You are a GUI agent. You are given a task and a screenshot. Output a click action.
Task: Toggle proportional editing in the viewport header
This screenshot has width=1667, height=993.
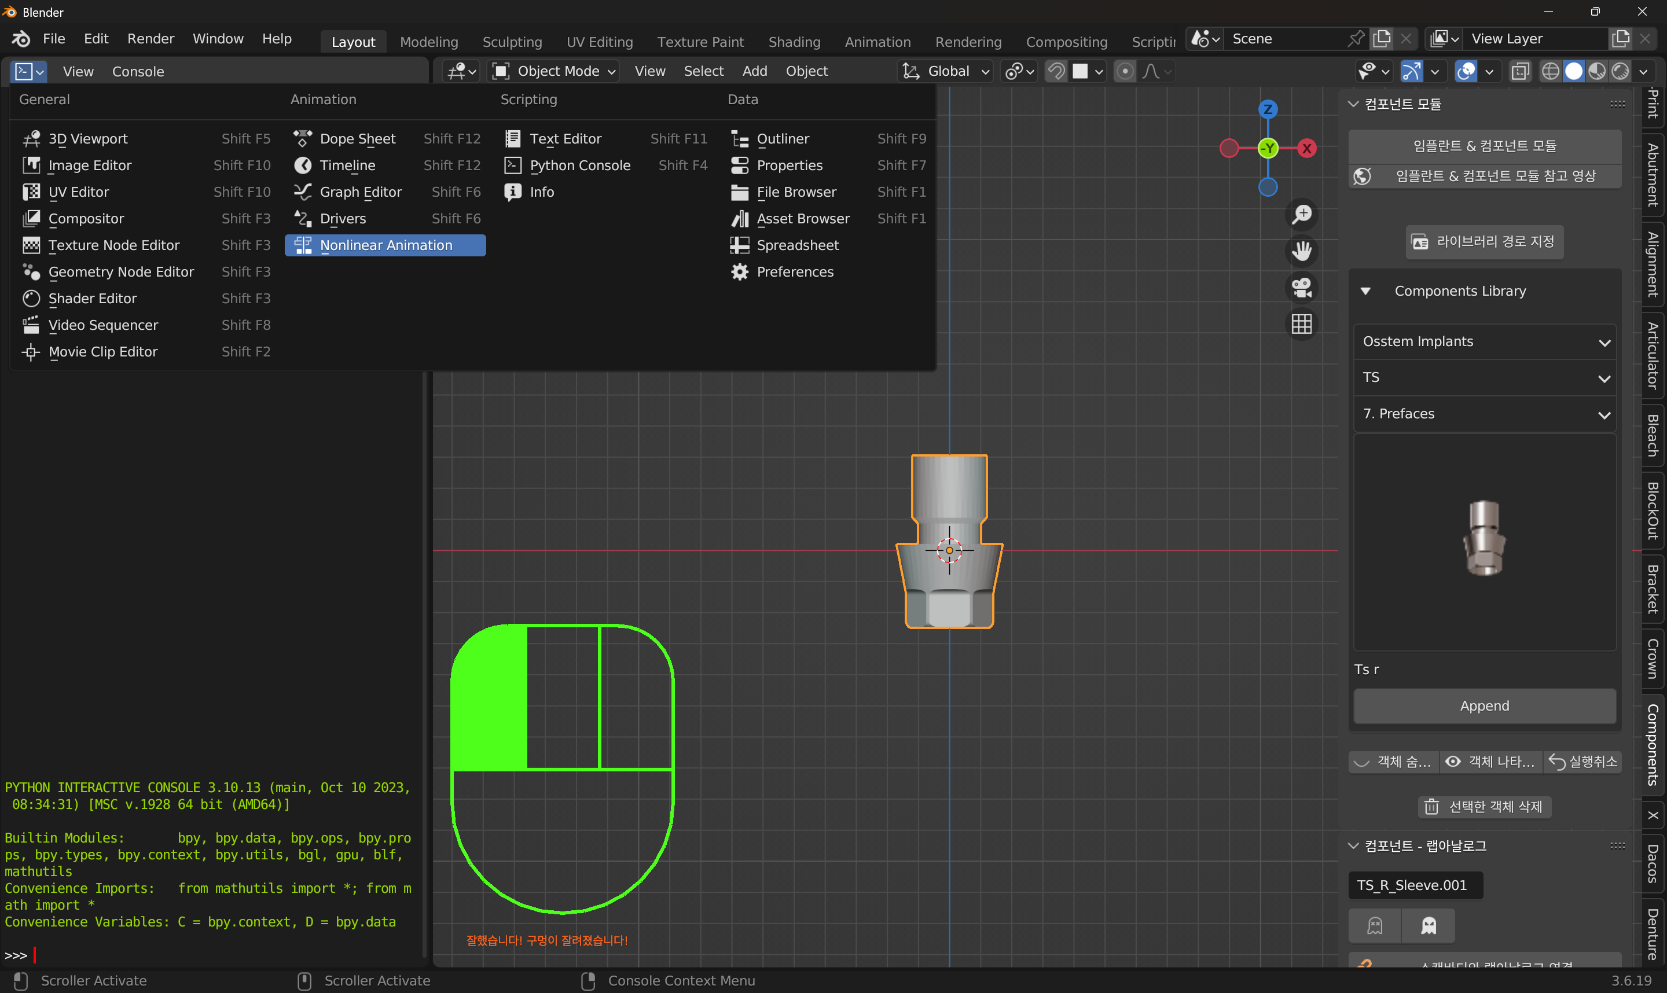[1125, 71]
